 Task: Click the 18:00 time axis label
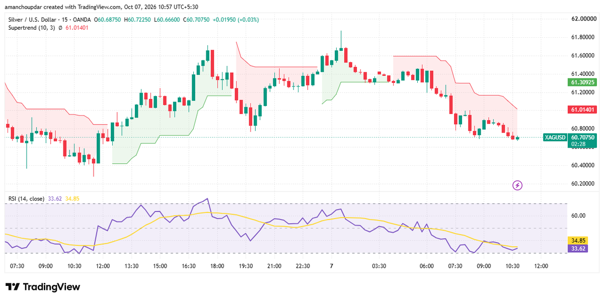coord(217,266)
